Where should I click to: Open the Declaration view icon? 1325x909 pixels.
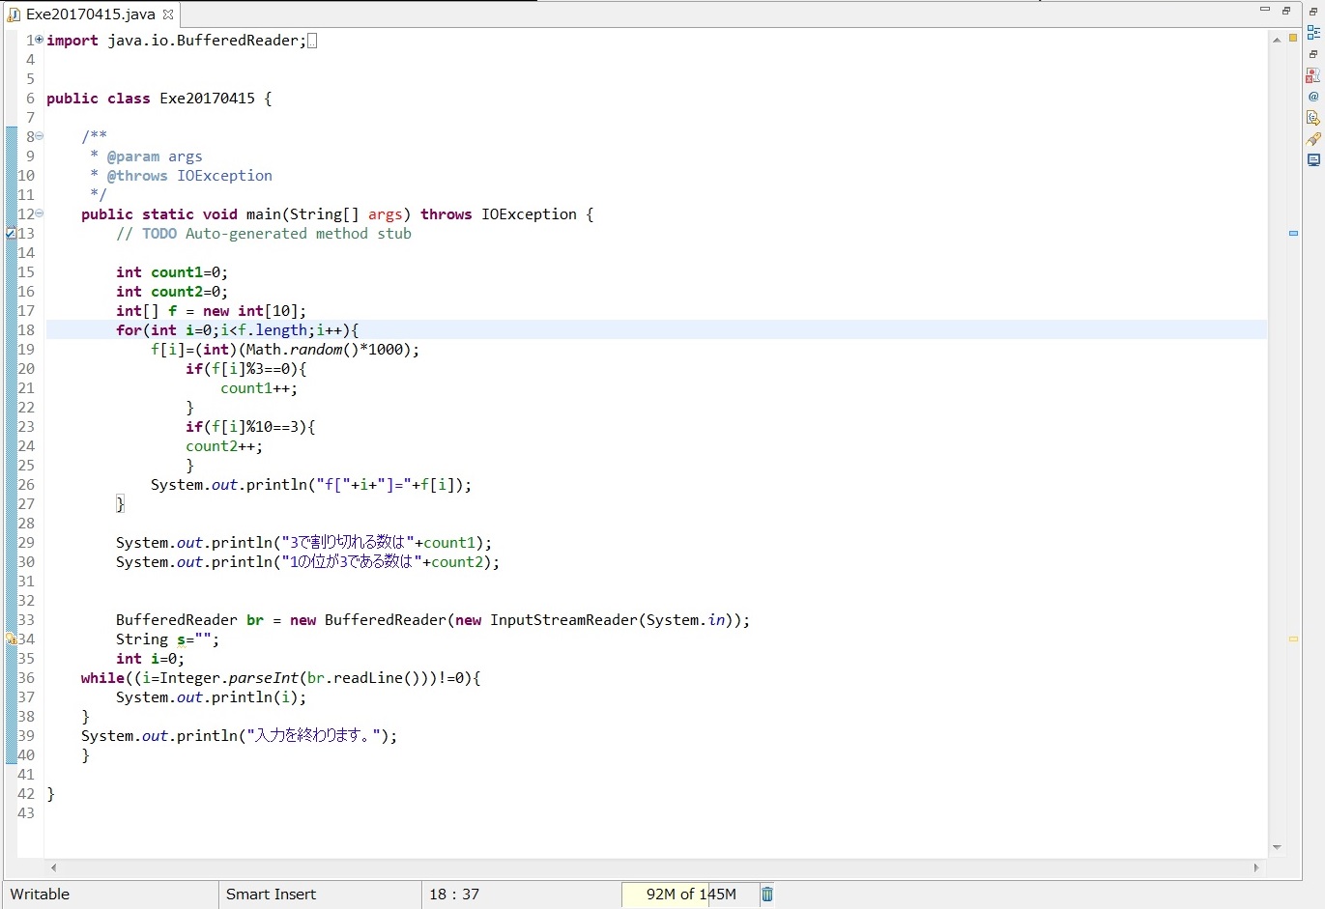[1313, 117]
